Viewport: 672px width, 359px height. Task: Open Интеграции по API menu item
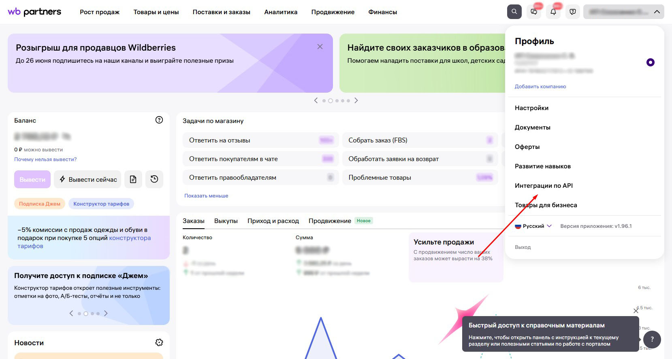pos(544,186)
